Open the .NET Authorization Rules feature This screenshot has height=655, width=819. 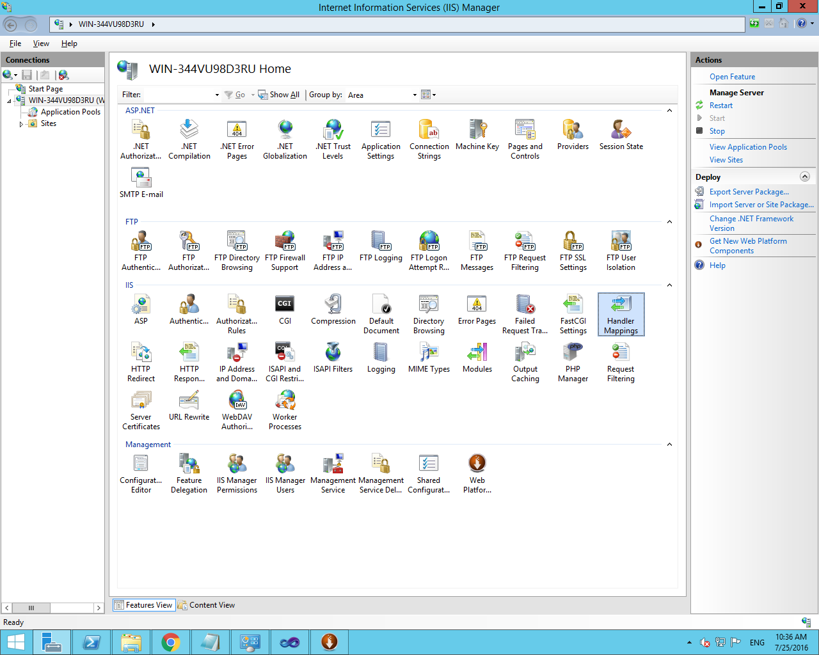tap(141, 139)
